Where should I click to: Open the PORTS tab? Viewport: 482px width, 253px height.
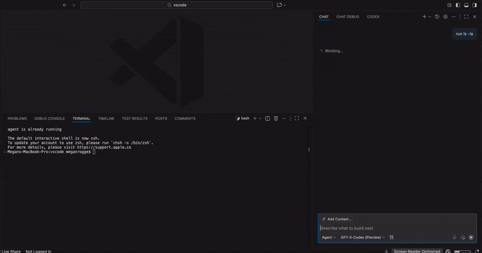pos(161,118)
